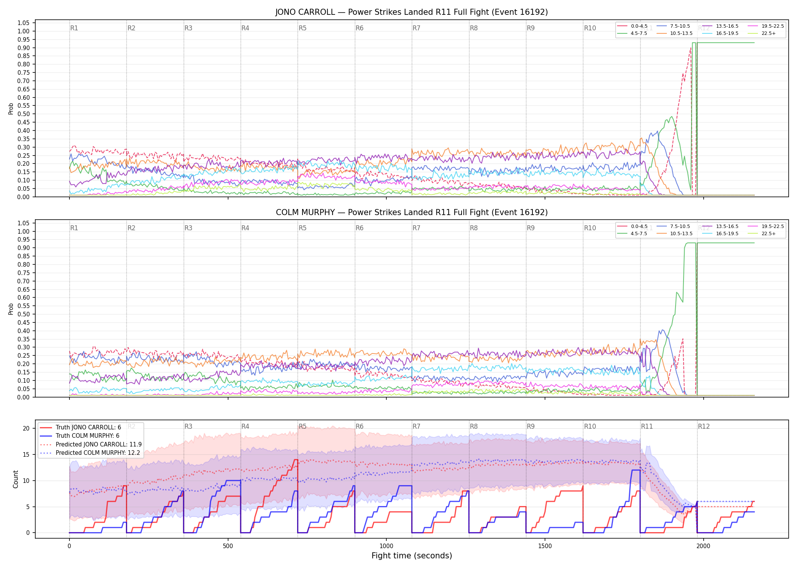Image resolution: width=797 pixels, height=569 pixels.
Task: Click the 0.0-4.5 legend entry in top chart
Action: click(x=633, y=26)
